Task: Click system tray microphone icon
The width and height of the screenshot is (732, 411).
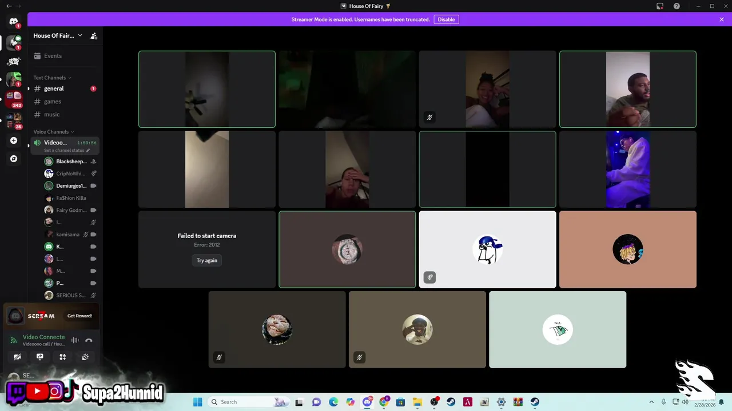Action: (664, 402)
